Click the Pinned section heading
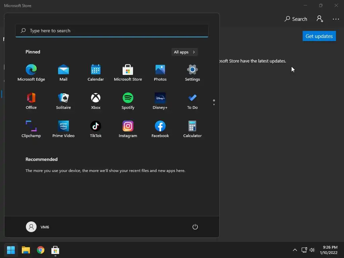 pyautogui.click(x=33, y=52)
